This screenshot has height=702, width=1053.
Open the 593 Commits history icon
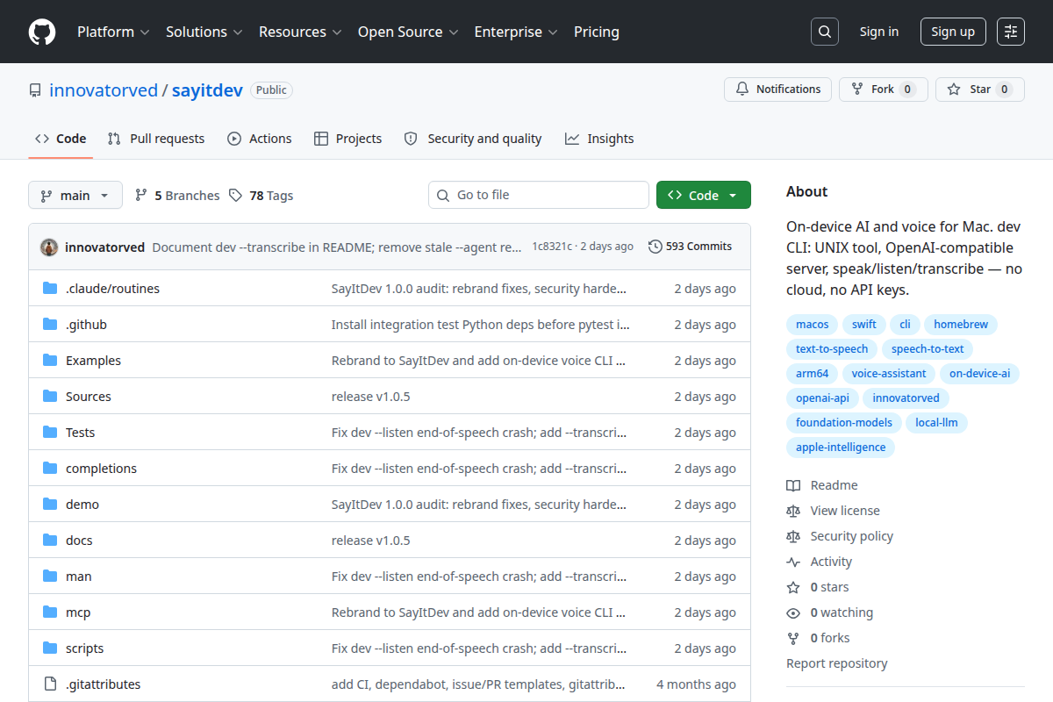pyautogui.click(x=655, y=247)
